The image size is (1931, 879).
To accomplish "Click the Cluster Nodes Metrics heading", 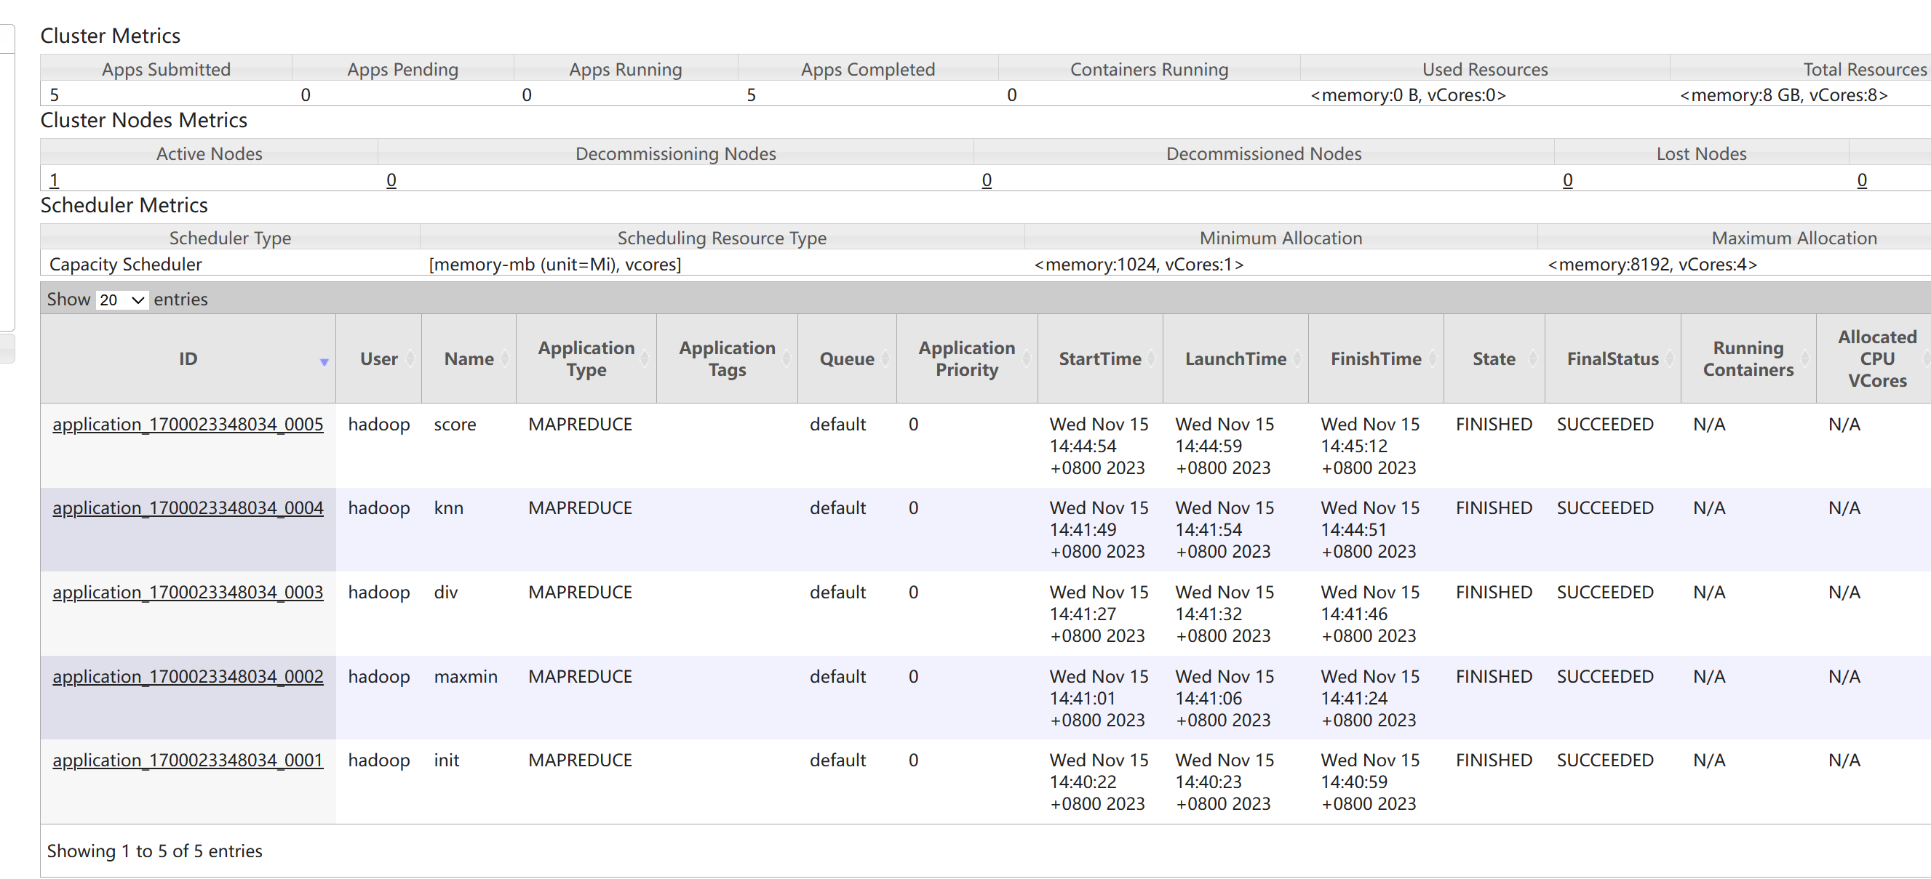I will [x=144, y=121].
